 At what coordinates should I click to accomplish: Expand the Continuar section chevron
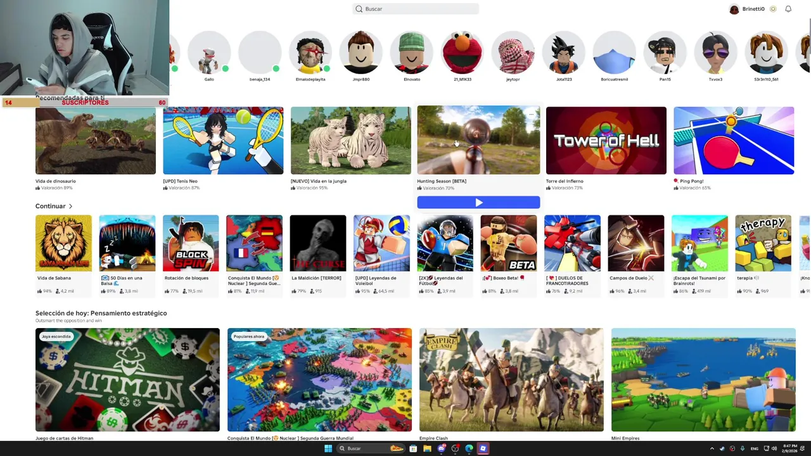click(x=70, y=206)
